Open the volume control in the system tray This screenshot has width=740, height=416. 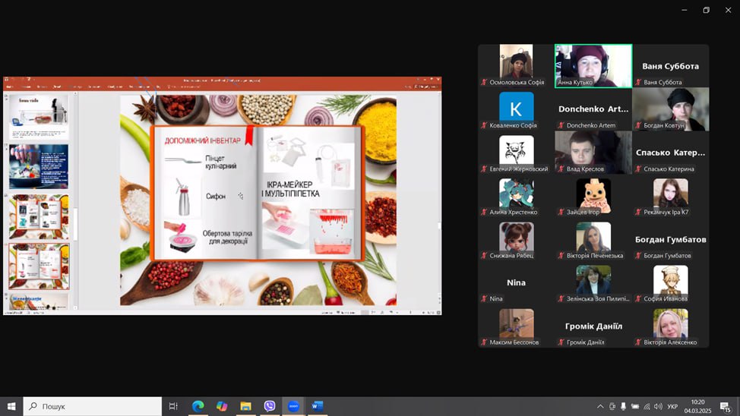(658, 406)
